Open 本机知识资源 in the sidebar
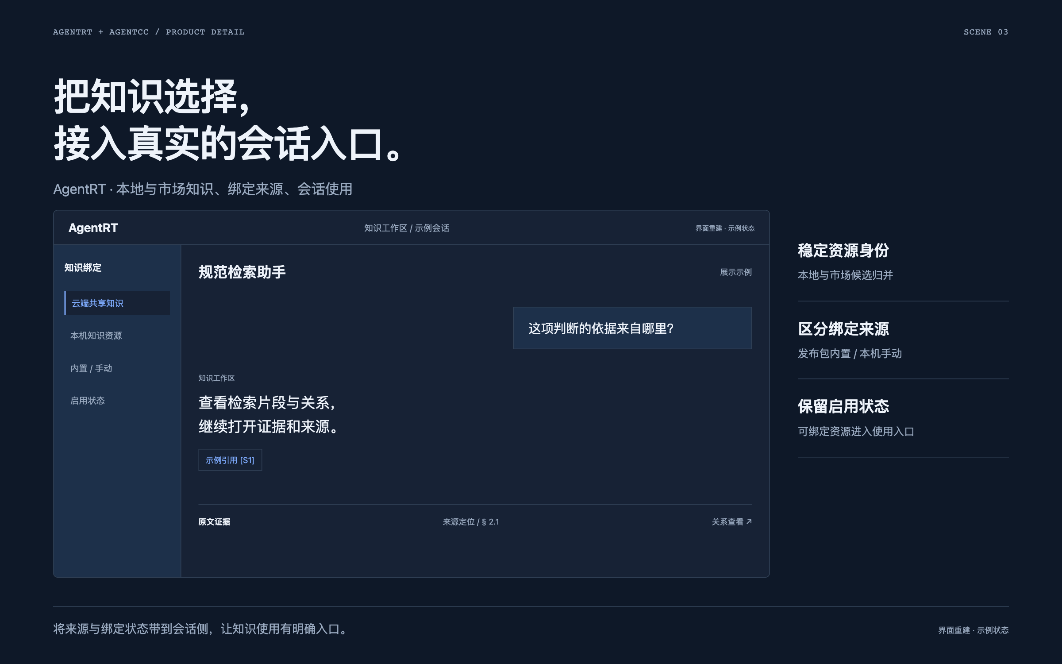Image resolution: width=1062 pixels, height=664 pixels. [96, 336]
